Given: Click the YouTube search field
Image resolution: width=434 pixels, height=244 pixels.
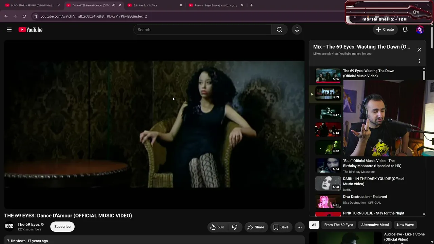Looking at the screenshot, I should 202,29.
